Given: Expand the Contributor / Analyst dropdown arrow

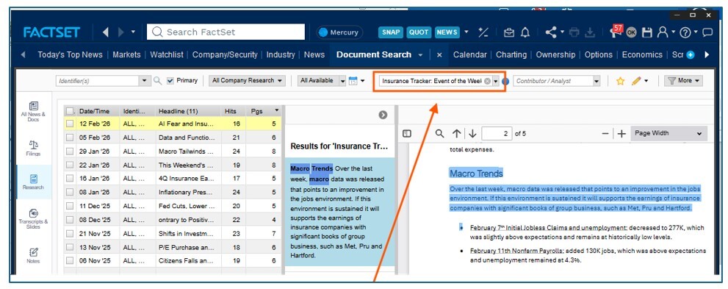Looking at the screenshot, I should [597, 81].
